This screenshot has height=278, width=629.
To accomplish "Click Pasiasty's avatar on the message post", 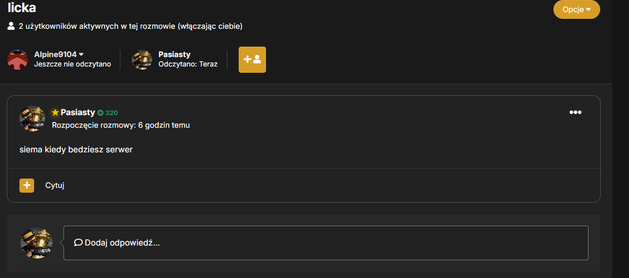I will click(x=33, y=118).
